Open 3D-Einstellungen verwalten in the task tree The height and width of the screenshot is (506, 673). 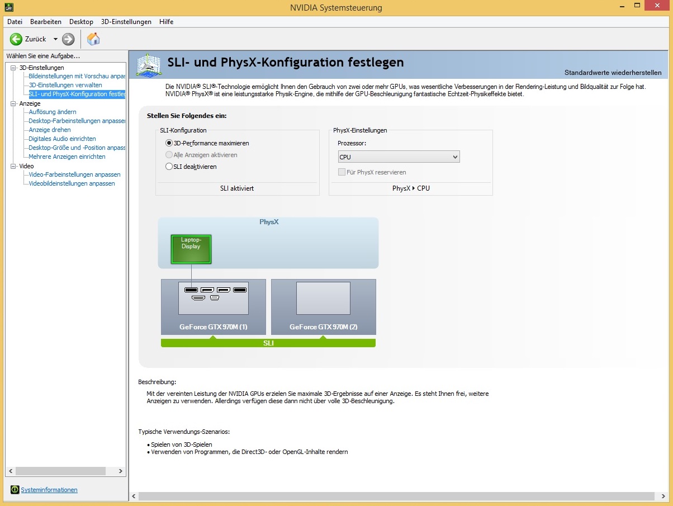pos(65,85)
